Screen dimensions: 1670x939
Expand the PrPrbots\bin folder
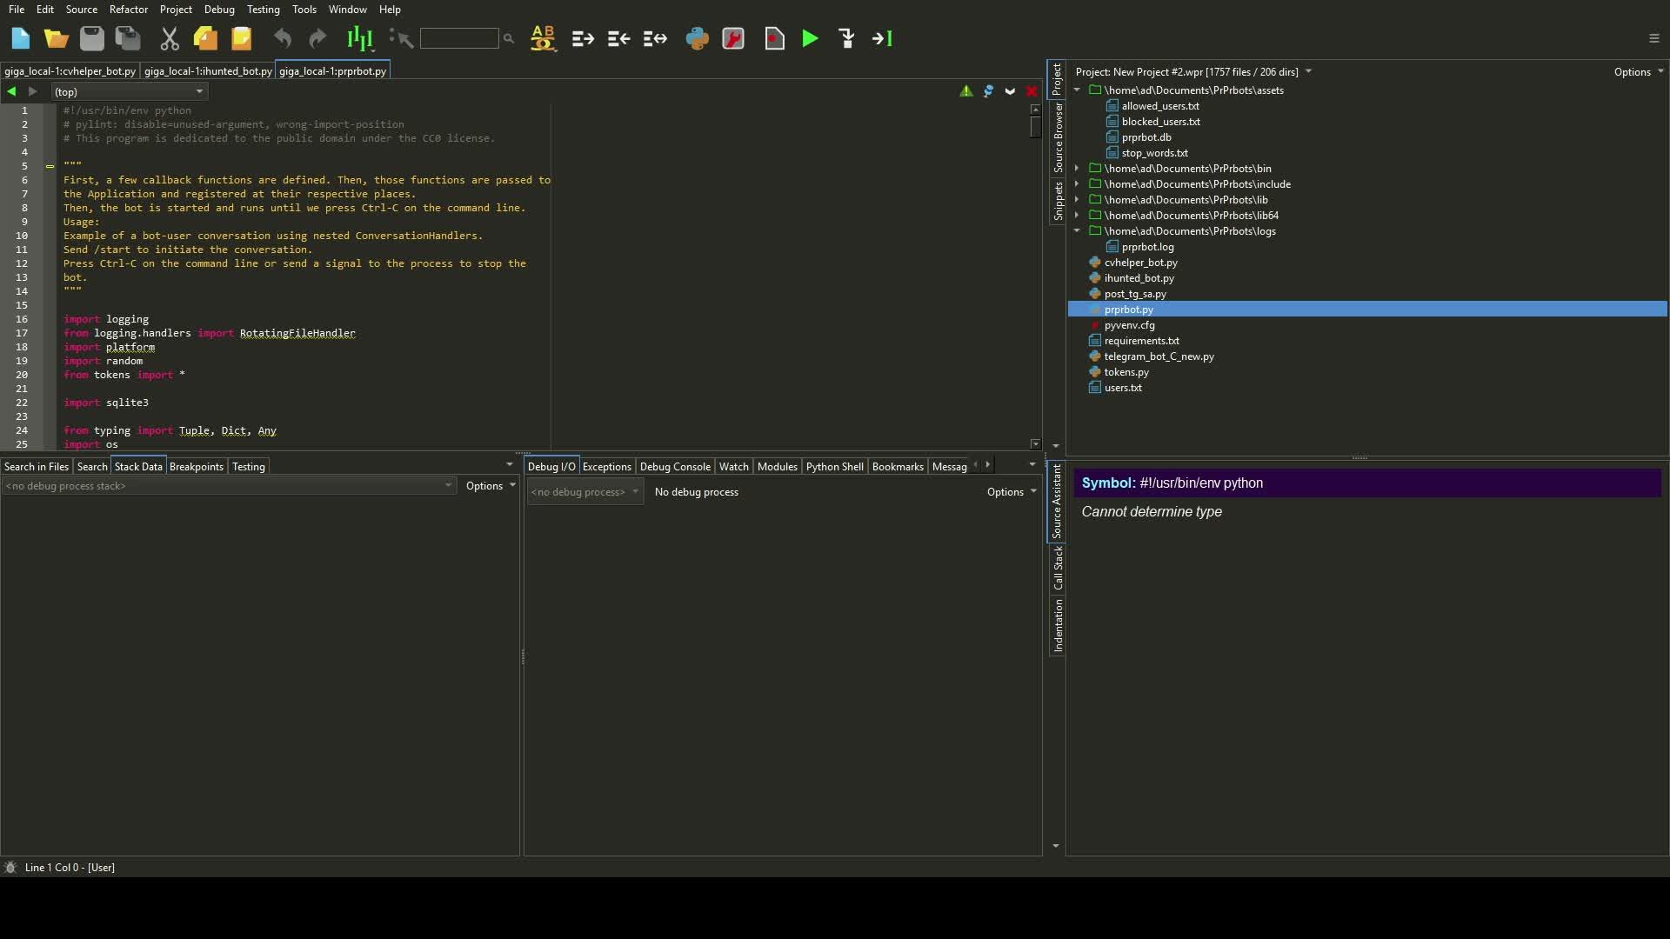coord(1077,169)
